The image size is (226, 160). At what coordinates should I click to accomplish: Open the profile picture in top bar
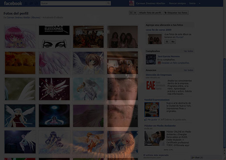tap(131, 3)
